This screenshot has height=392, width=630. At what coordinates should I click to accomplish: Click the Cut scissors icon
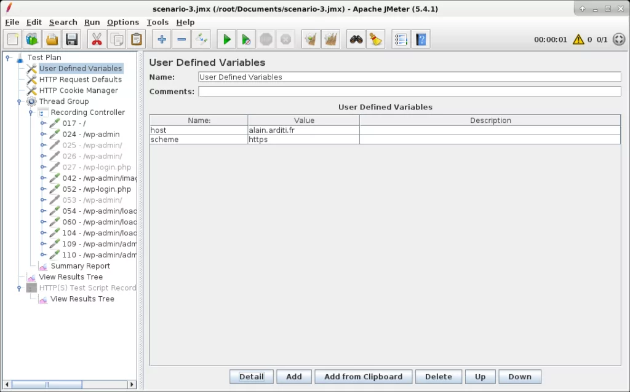coord(97,40)
